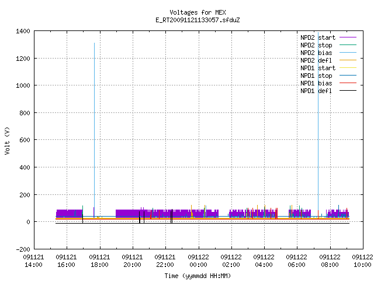
Task: Click the y-axis tick value 800
Action: click(25, 113)
